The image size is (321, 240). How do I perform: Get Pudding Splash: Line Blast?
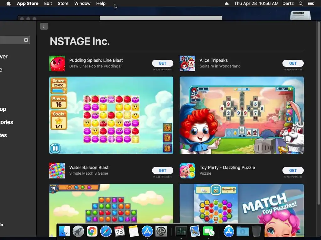(163, 63)
